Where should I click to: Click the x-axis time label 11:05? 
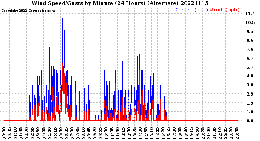point(112,133)
